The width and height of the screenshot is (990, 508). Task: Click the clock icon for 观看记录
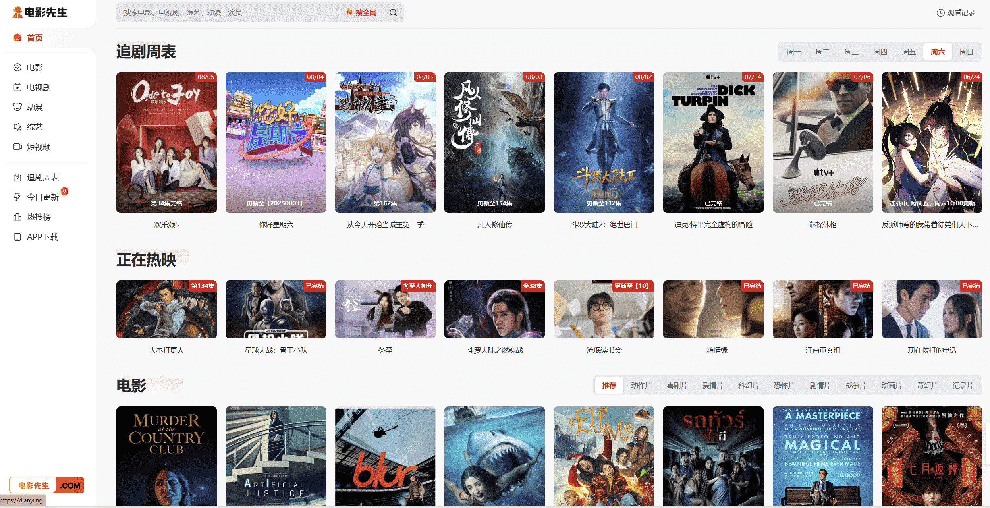point(940,13)
